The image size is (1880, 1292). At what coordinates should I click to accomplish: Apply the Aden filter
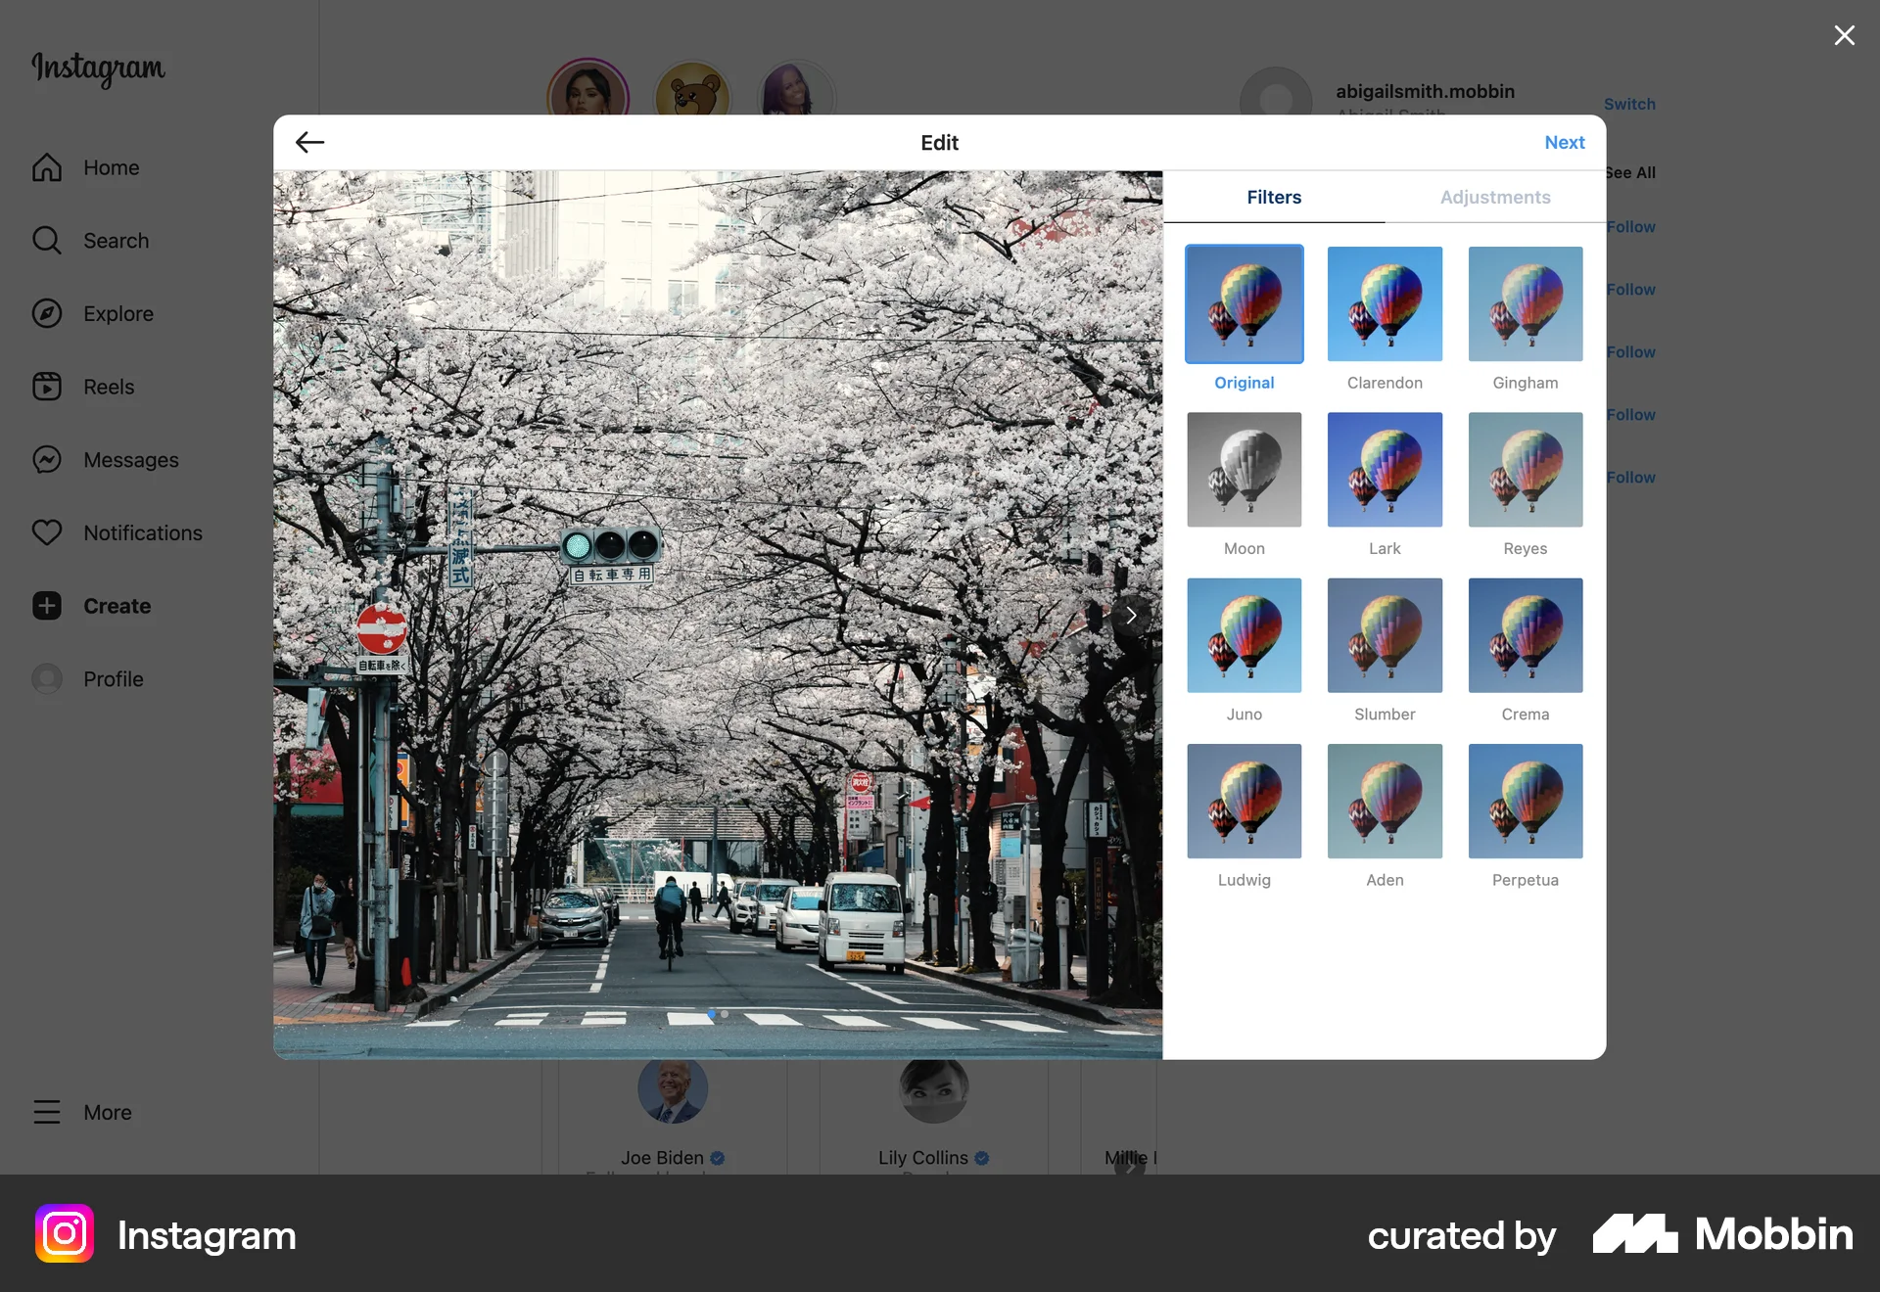coord(1384,801)
